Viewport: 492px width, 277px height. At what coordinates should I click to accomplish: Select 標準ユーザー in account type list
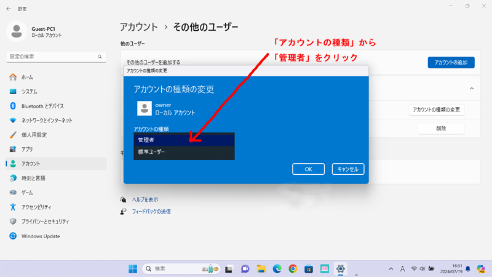click(x=183, y=151)
